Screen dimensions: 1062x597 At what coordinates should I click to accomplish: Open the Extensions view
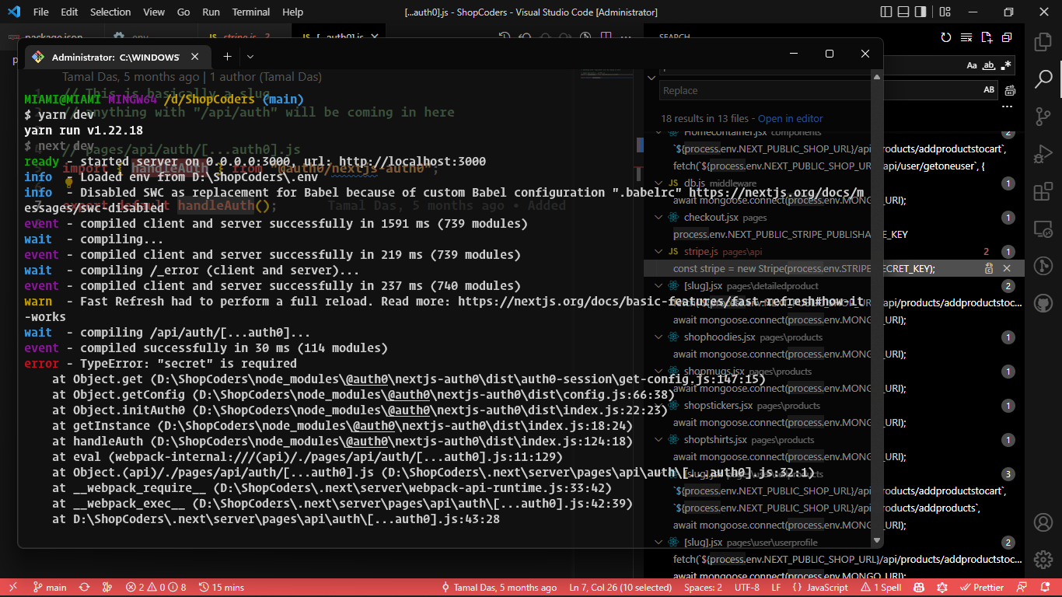[1043, 191]
